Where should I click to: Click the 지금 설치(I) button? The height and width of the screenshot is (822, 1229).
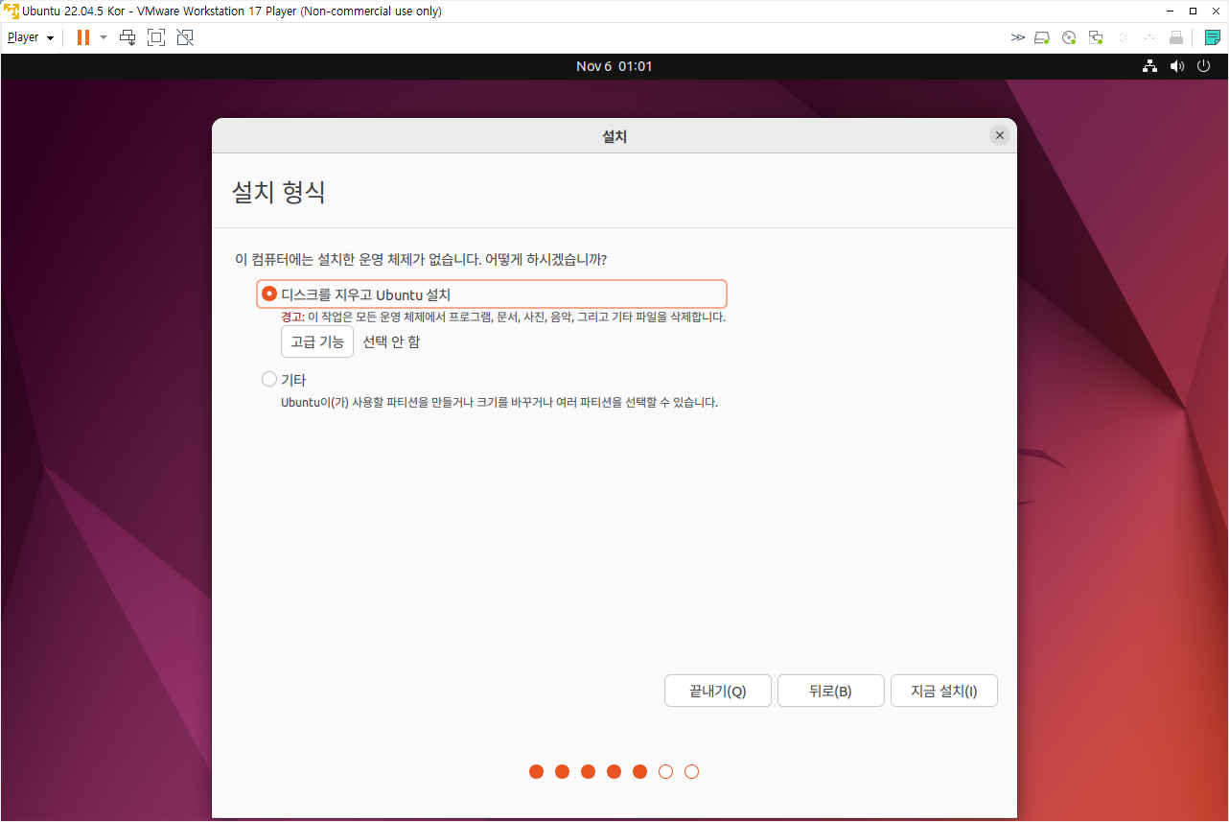click(944, 691)
